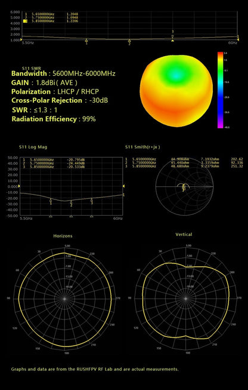
Task: Click the S11 Log Mag title
Action: click(x=33, y=147)
